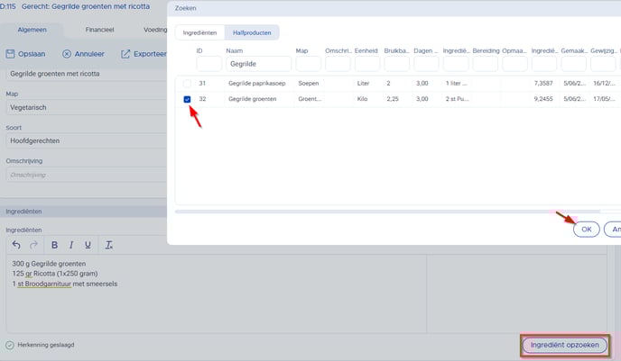Switch to the Ingrediënten tab in search dialog
621x361 pixels.
[199, 32]
